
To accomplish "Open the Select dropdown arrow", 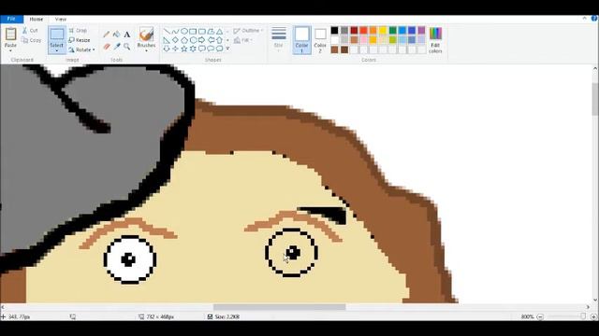I will pyautogui.click(x=56, y=51).
